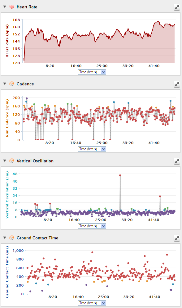Open the Time dropdown under Ground Contact chart

point(92,303)
